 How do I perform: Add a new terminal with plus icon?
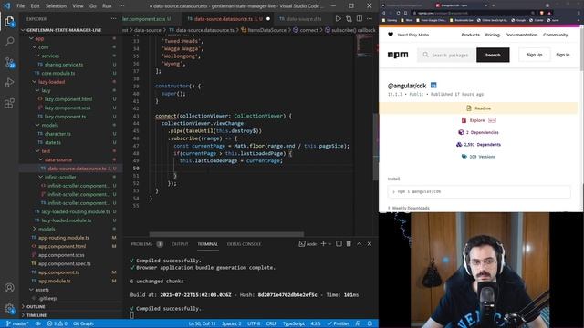tap(323, 243)
